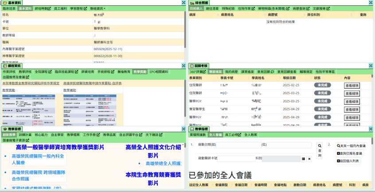
Task: Clear 科別 field with the x icon
Action: click(x=309, y=158)
